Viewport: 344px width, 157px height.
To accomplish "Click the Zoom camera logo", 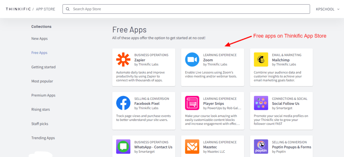I will click(192, 60).
